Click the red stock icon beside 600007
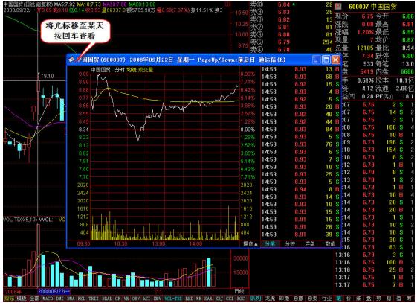The image size is (417, 303). [338, 6]
